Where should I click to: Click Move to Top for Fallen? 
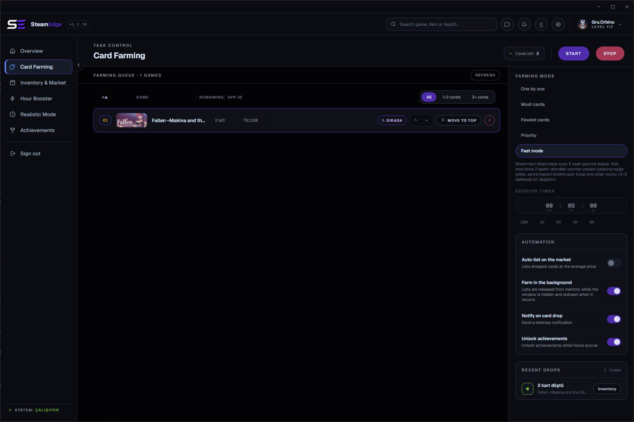(459, 120)
